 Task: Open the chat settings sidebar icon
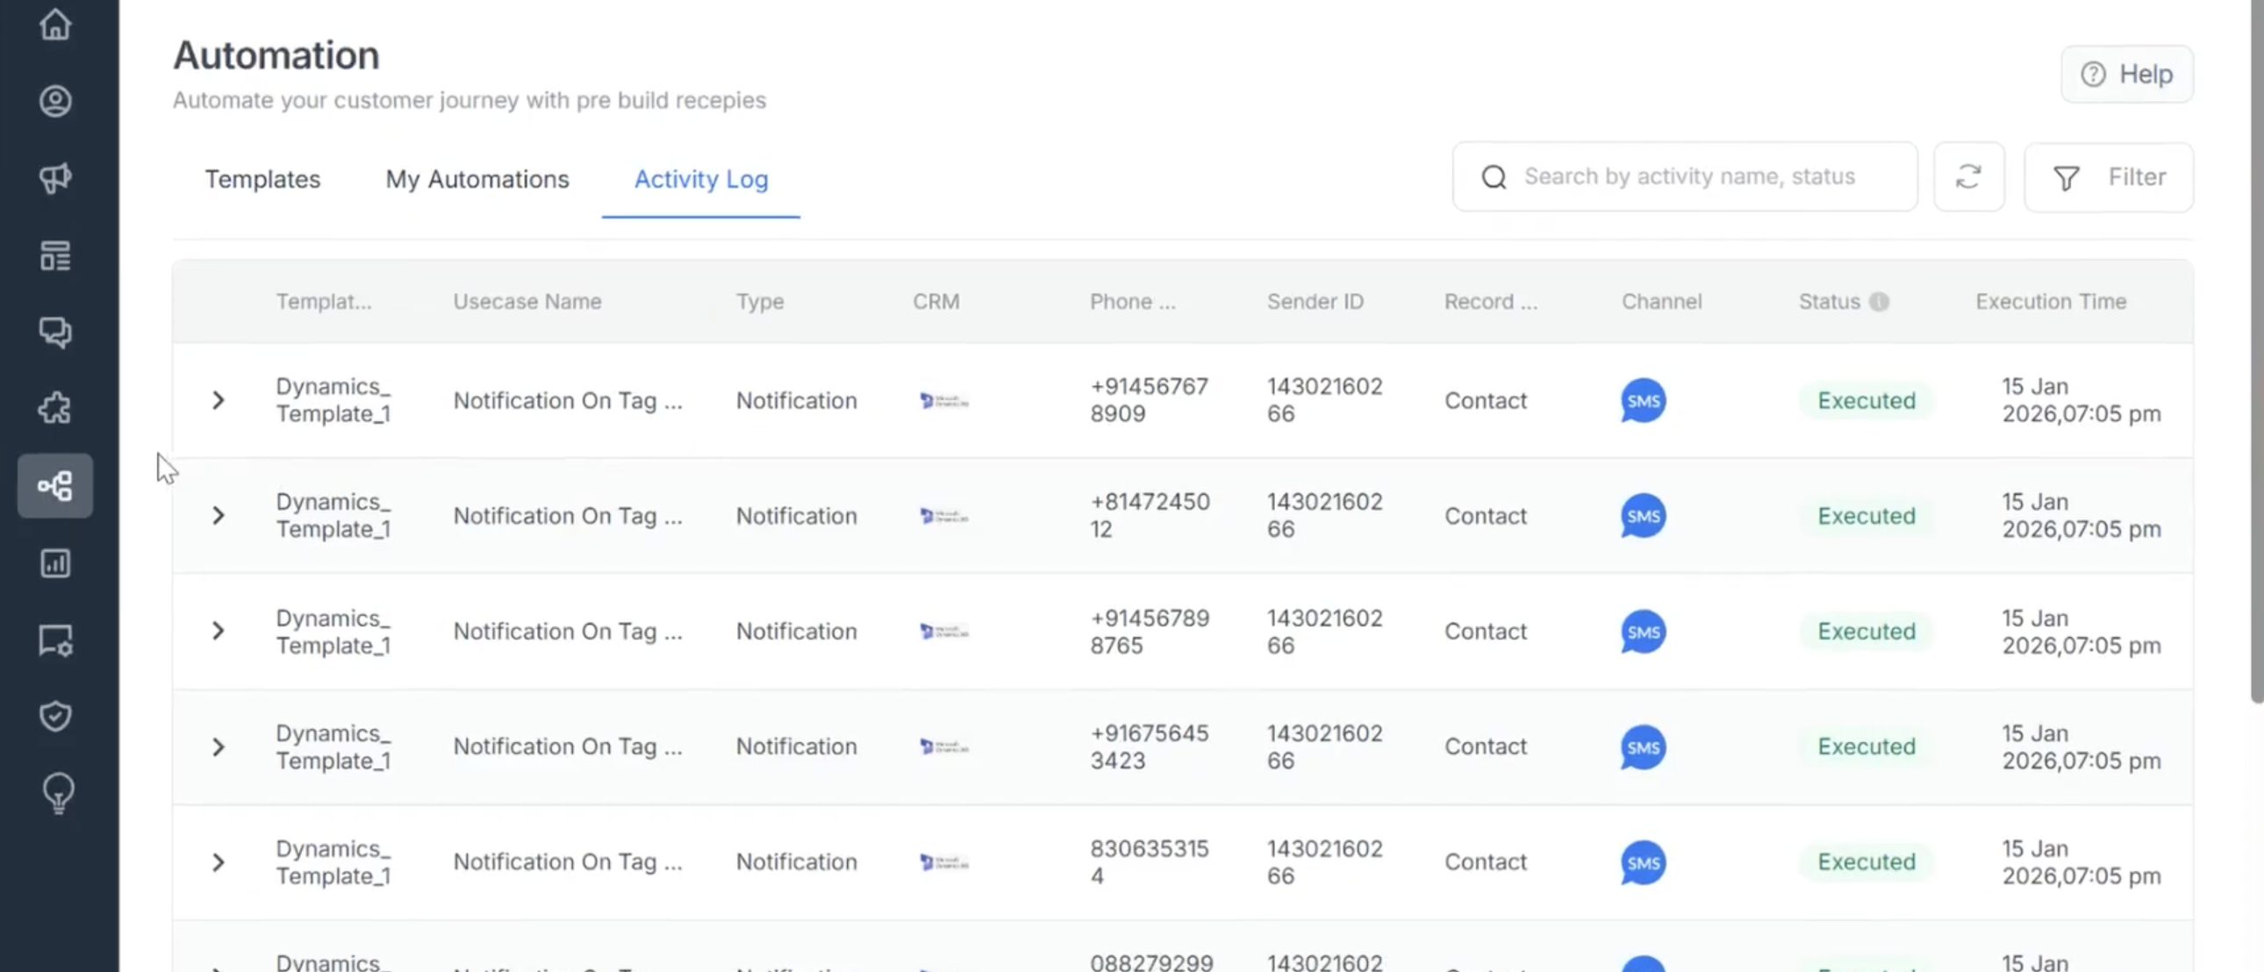[x=55, y=640]
